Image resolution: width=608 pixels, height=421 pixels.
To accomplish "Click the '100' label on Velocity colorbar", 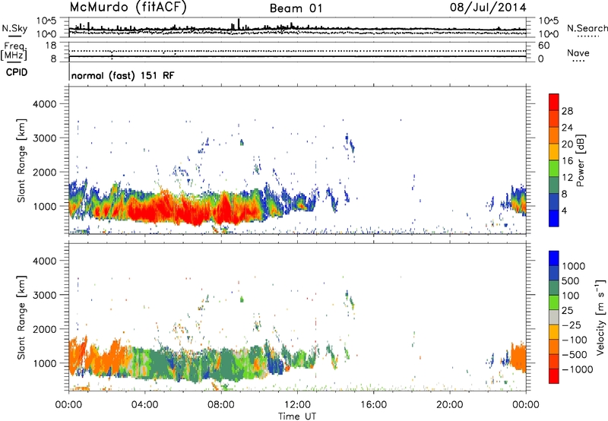I will (571, 296).
